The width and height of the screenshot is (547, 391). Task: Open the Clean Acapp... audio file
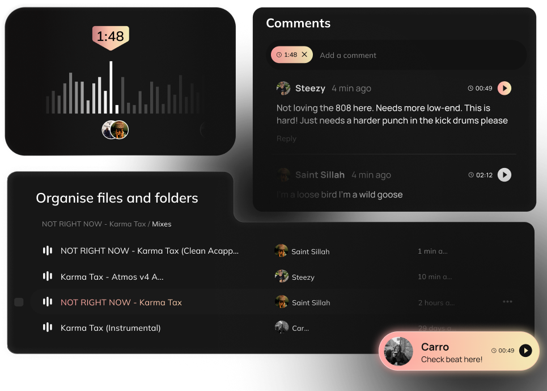click(x=150, y=251)
